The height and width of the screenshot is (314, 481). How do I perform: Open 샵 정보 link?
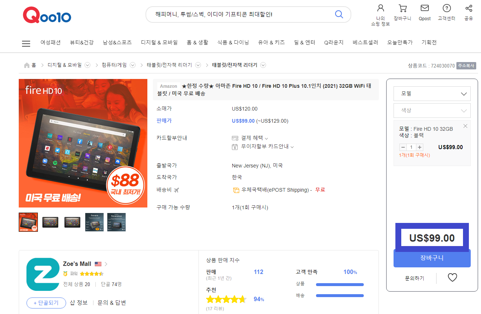click(x=79, y=303)
